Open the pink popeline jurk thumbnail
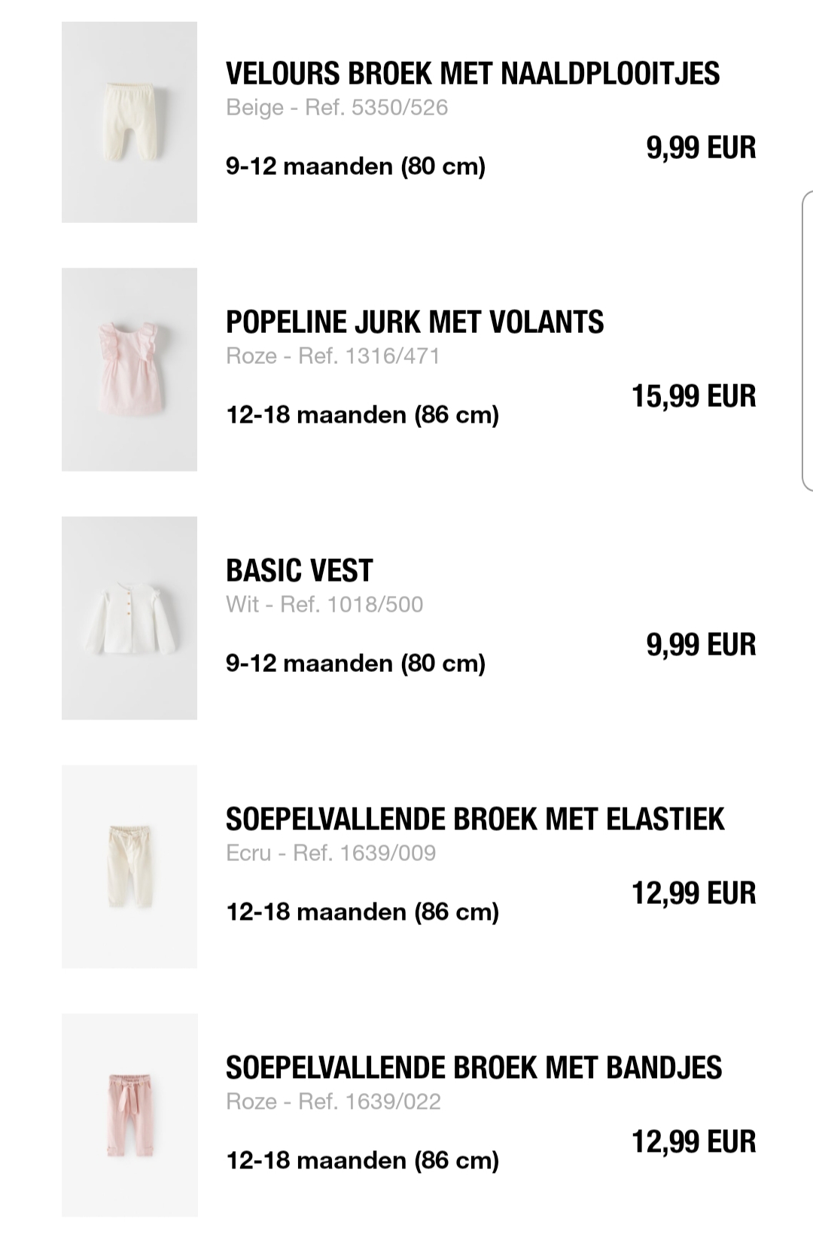Image resolution: width=813 pixels, height=1246 pixels. pyautogui.click(x=129, y=369)
